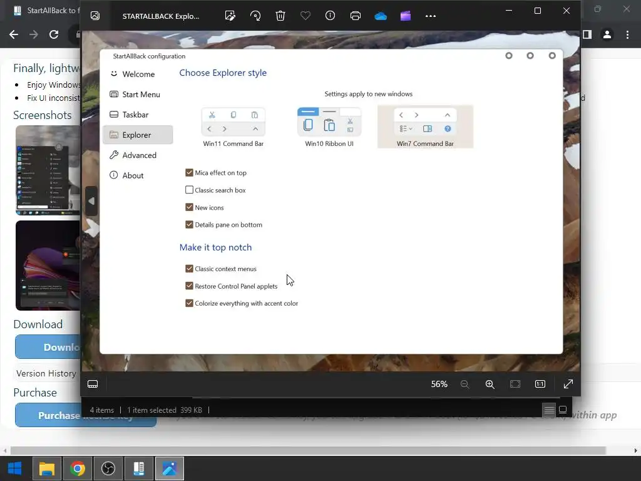Open the second screenshot thumbnail on webpage
Screen dimensions: 641x481
48,266
